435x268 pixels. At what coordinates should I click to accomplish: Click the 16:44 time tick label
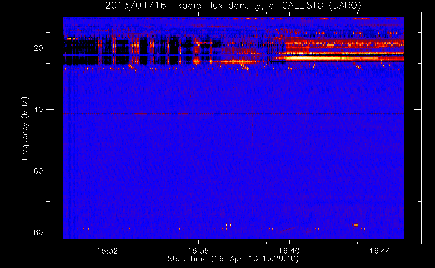click(x=380, y=251)
